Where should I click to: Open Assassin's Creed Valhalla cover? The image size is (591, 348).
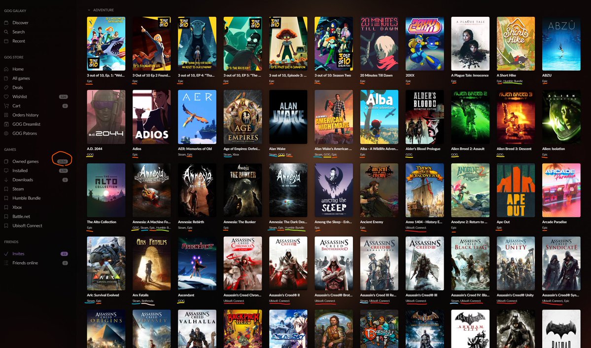coord(197,329)
